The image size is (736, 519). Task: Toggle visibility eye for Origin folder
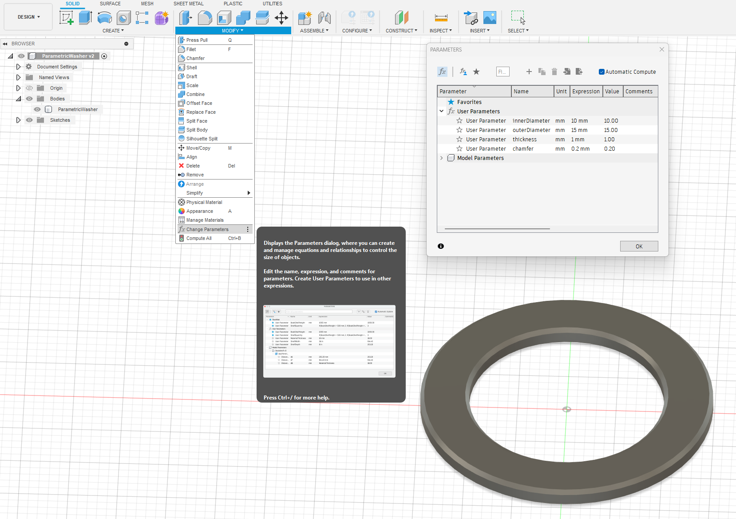(29, 88)
